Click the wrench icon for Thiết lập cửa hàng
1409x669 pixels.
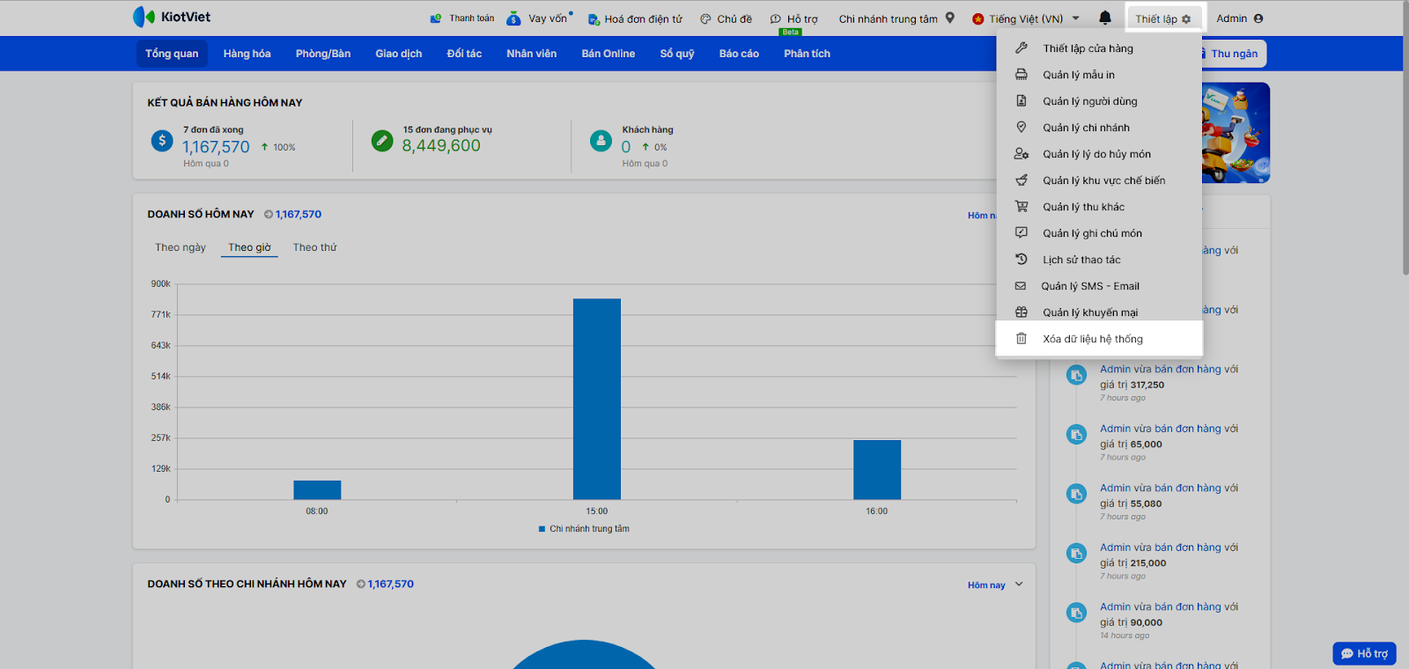click(x=1022, y=48)
